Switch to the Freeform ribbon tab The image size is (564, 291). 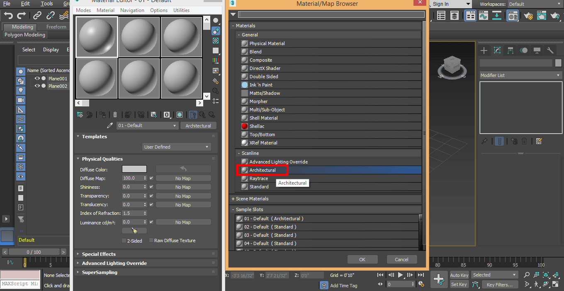56,27
